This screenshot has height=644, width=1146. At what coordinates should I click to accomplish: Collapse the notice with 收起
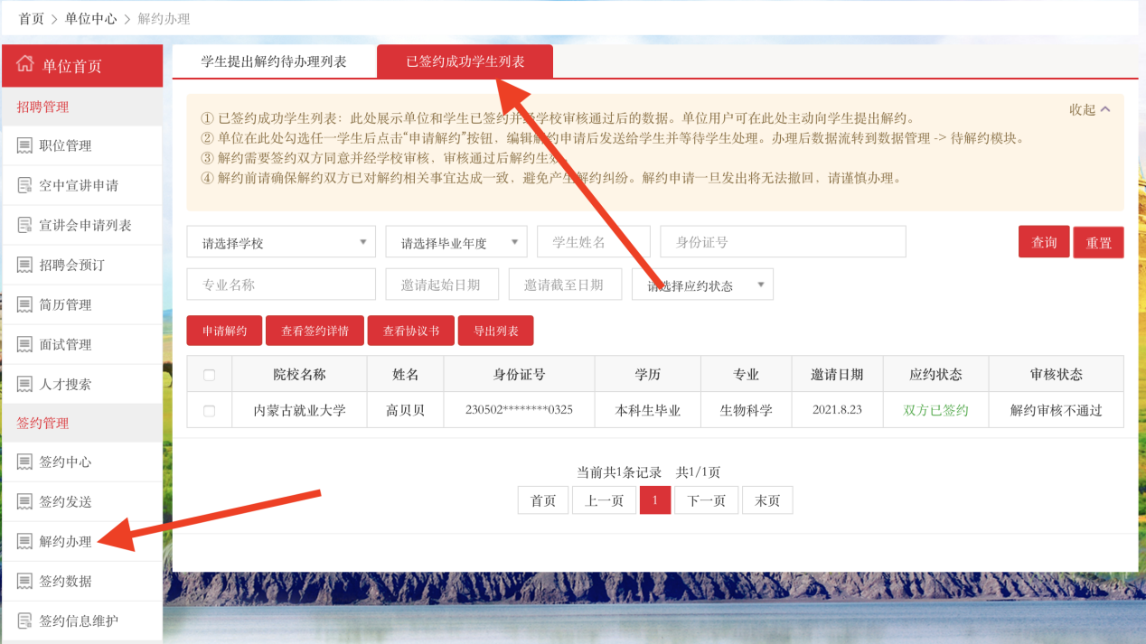tap(1090, 109)
